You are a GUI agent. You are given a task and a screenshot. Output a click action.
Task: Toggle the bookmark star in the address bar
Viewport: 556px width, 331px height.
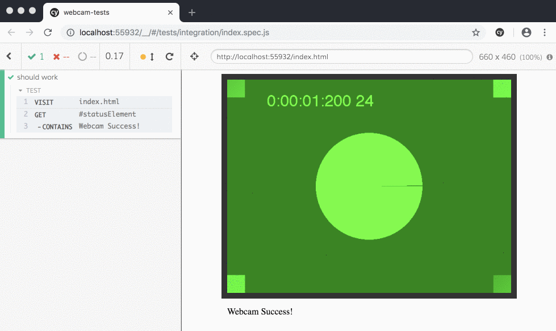pos(476,32)
